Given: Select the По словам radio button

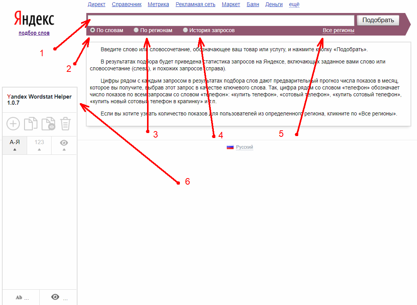Looking at the screenshot, I should click(92, 30).
